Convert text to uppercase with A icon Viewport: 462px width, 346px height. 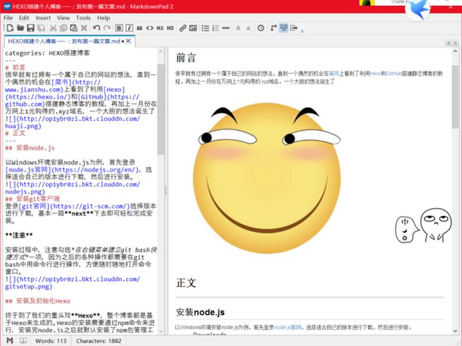[x=238, y=28]
